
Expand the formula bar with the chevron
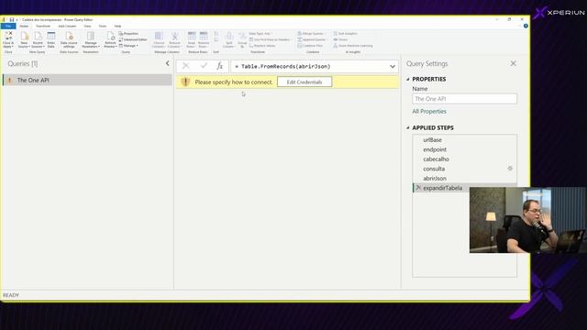pyautogui.click(x=393, y=67)
